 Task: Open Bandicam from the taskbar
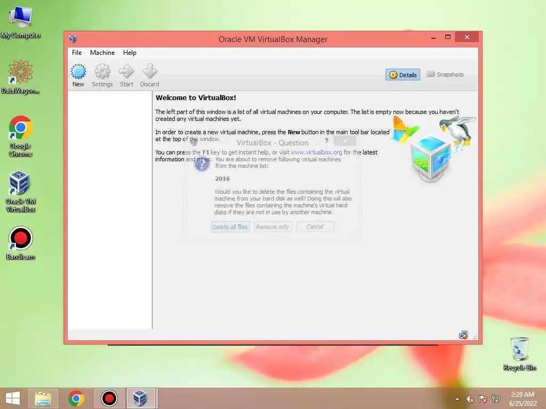click(109, 398)
